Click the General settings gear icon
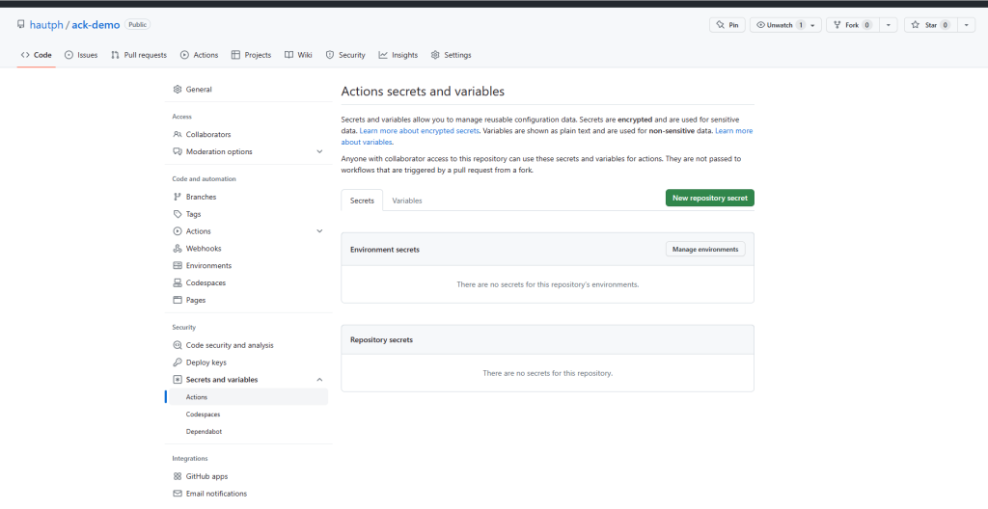Image resolution: width=988 pixels, height=509 pixels. (178, 90)
